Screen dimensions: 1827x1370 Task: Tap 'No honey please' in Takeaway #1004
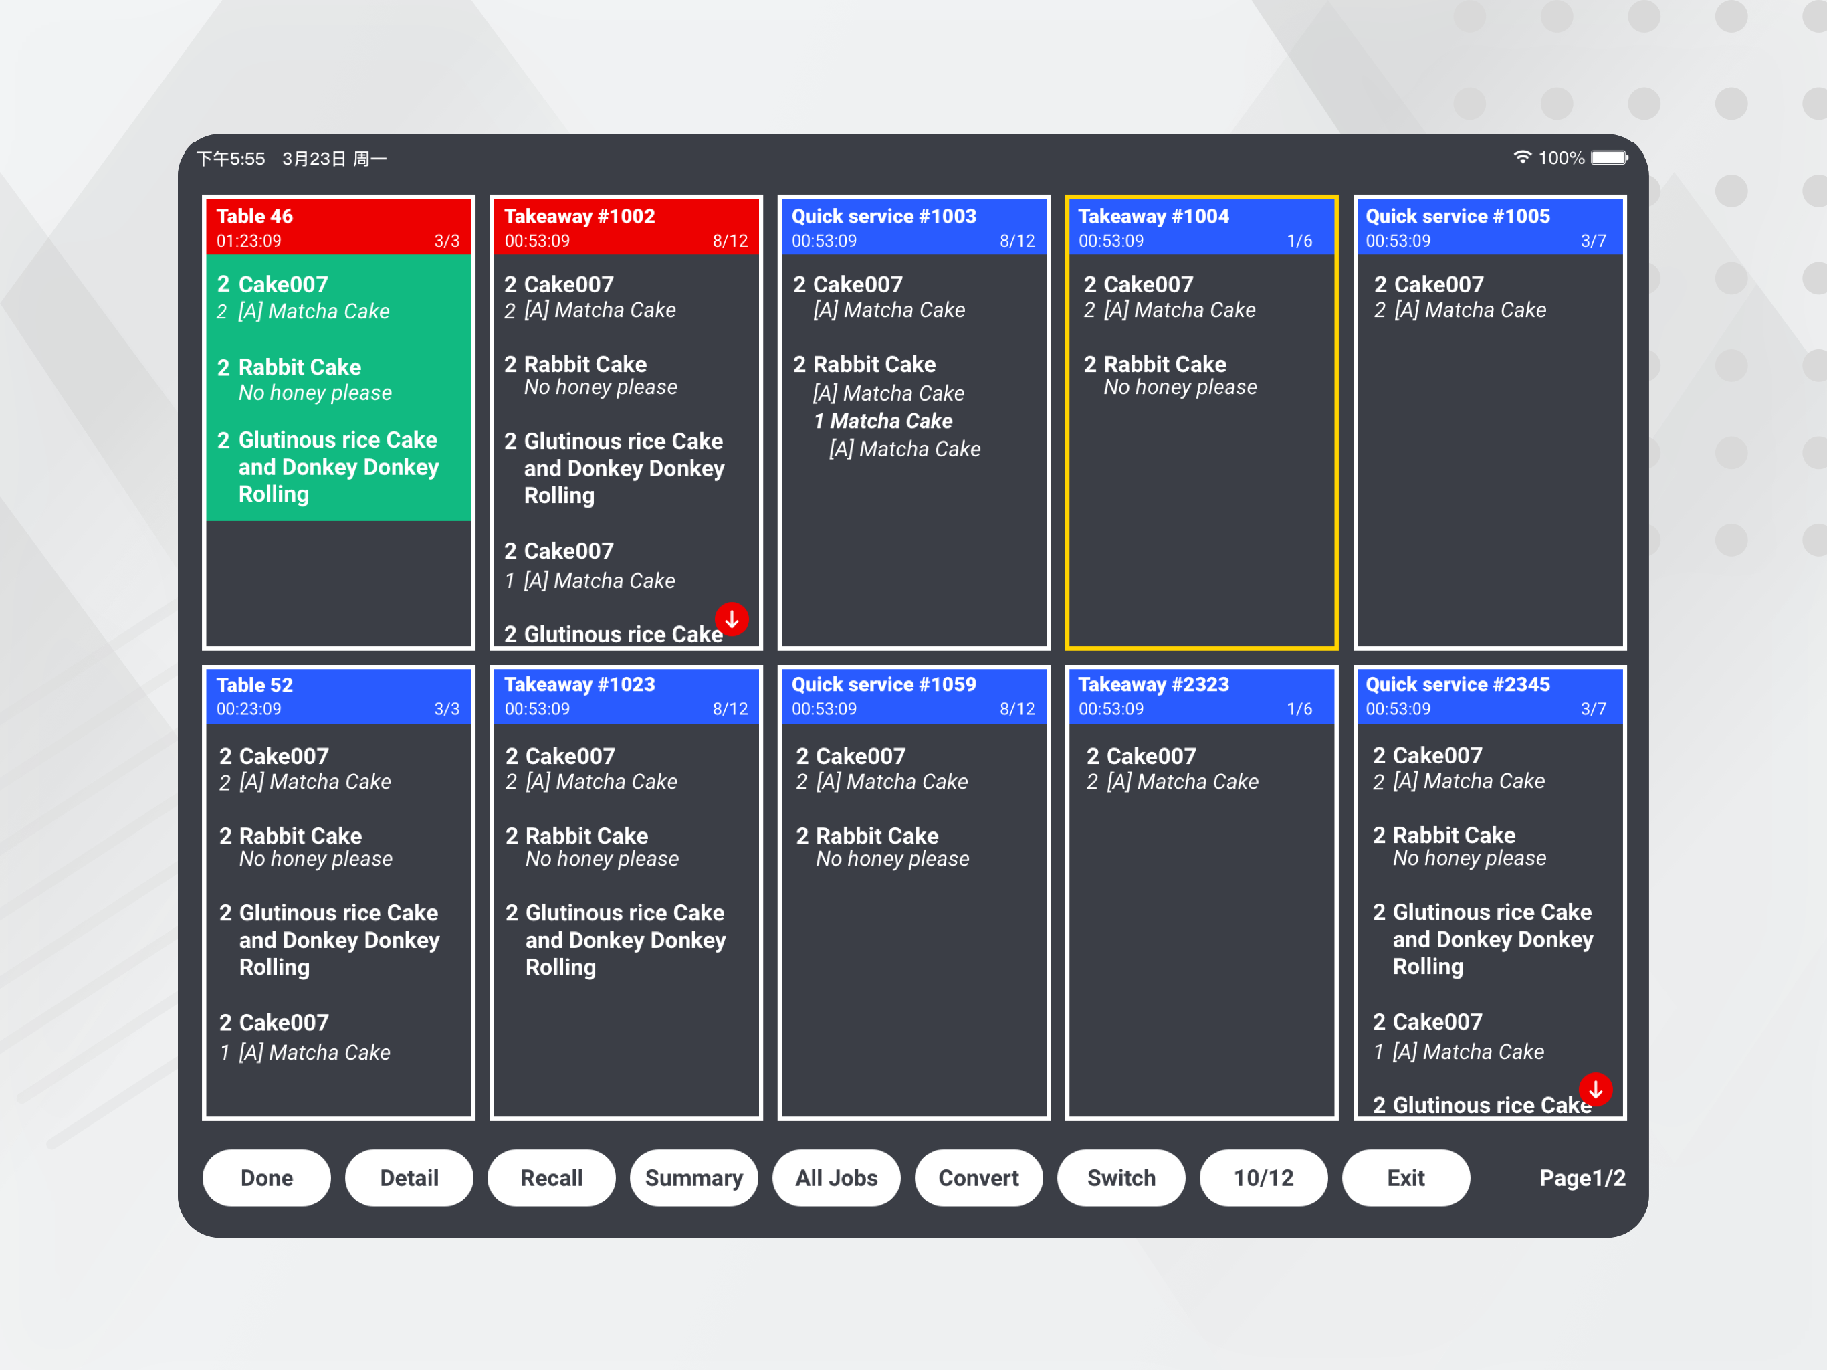coord(1180,387)
